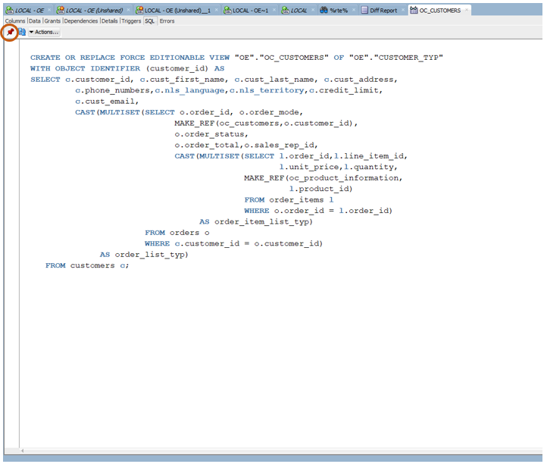Click oc_product_information in the code
547x464 pixels.
pyautogui.click(x=344, y=178)
